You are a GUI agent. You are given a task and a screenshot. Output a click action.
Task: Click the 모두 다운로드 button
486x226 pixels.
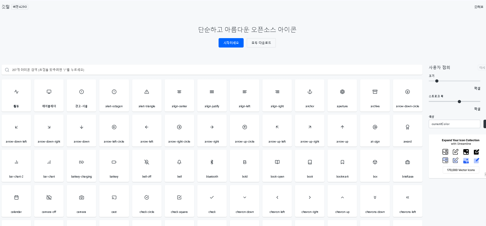point(261,43)
